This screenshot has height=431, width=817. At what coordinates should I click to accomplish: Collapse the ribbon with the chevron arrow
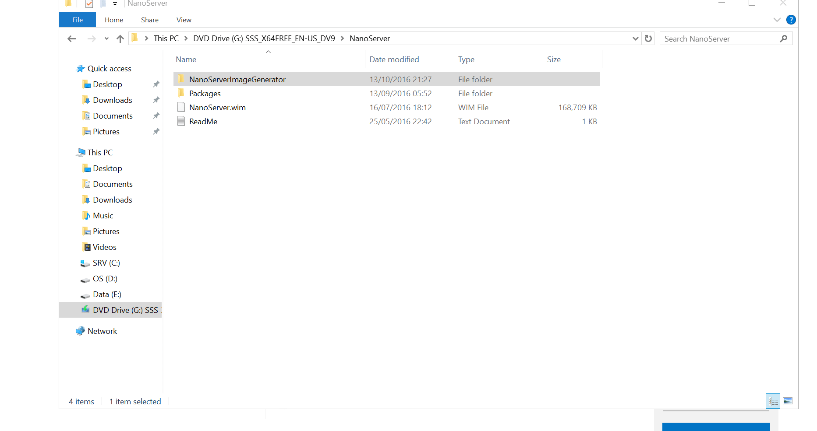(x=777, y=20)
